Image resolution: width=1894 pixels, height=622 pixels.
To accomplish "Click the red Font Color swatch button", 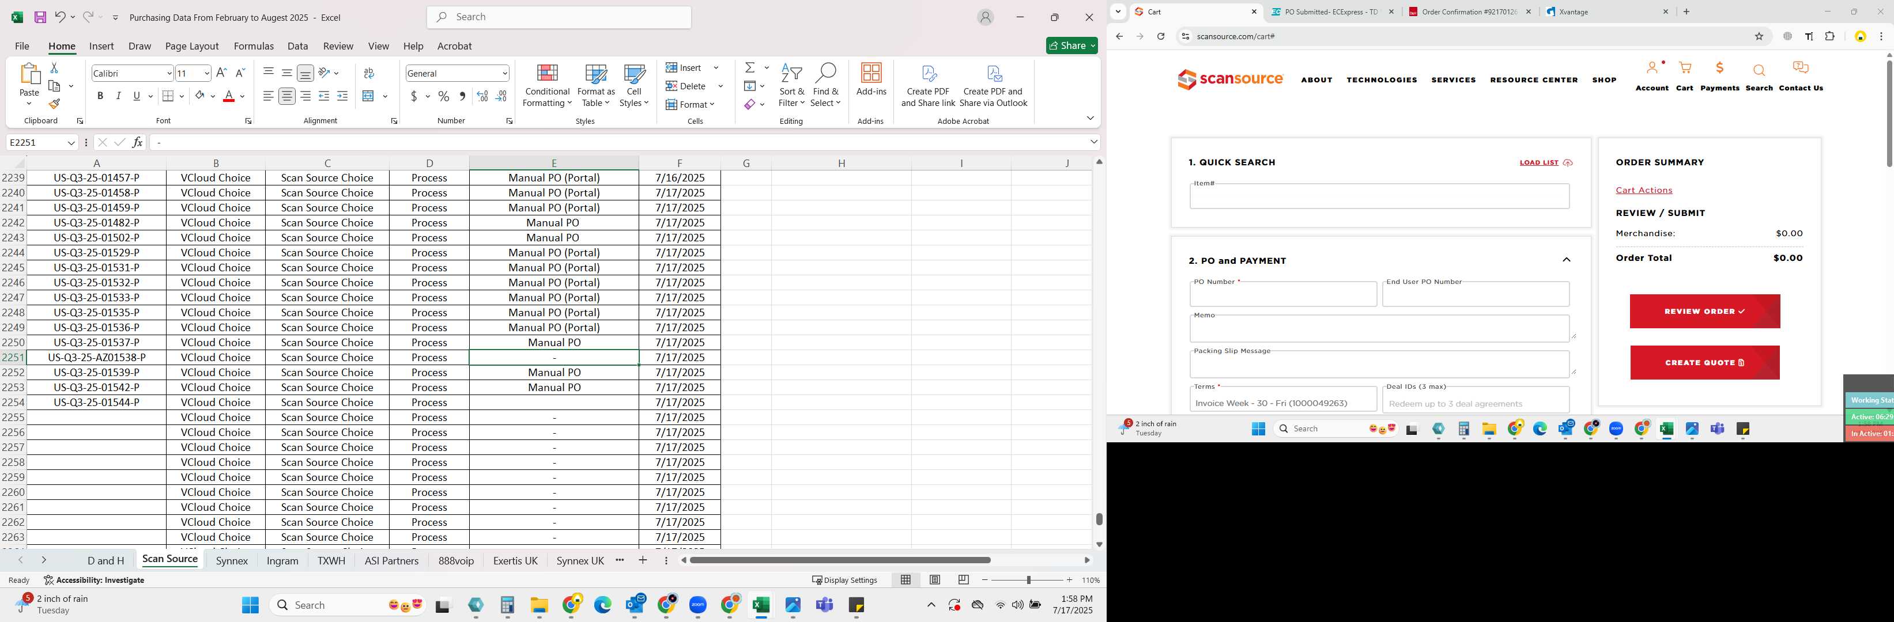I will 229,96.
